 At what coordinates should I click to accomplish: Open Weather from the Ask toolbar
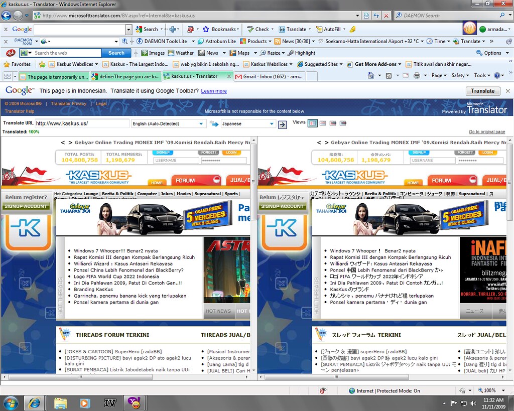tap(181, 53)
